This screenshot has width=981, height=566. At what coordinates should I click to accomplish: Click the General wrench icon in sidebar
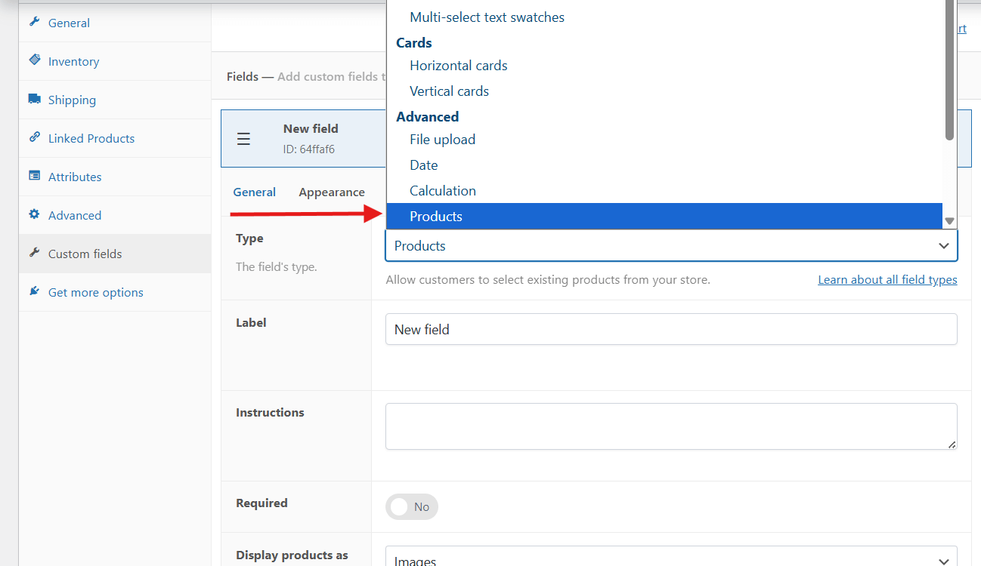34,22
